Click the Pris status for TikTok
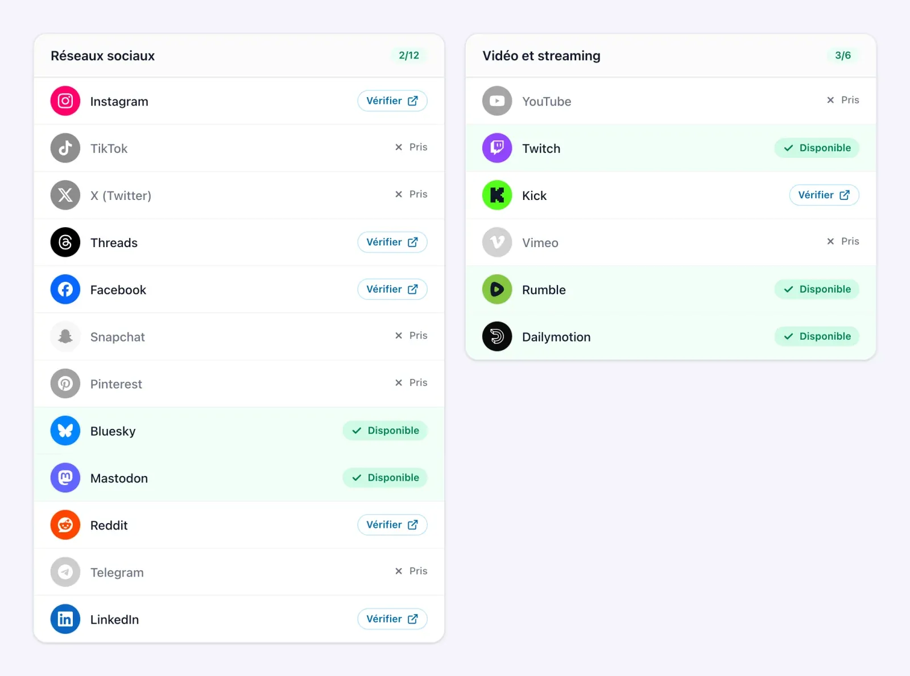 pos(411,148)
